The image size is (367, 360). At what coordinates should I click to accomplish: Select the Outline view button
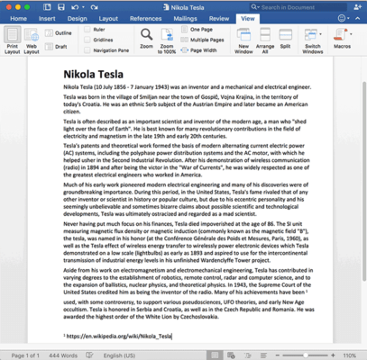tap(59, 33)
